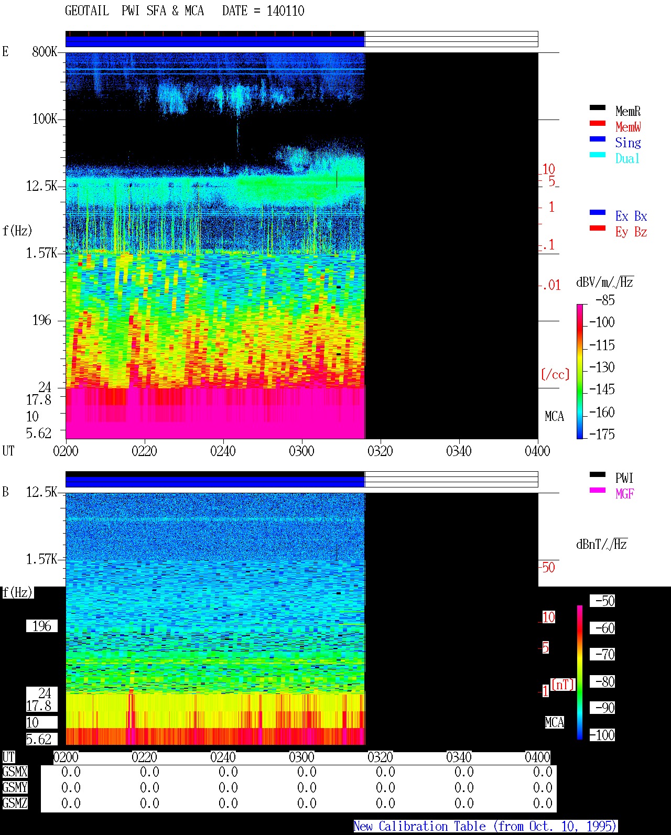671x835 pixels.
Task: Click the MCA label beside the B panel
Action: (554, 722)
